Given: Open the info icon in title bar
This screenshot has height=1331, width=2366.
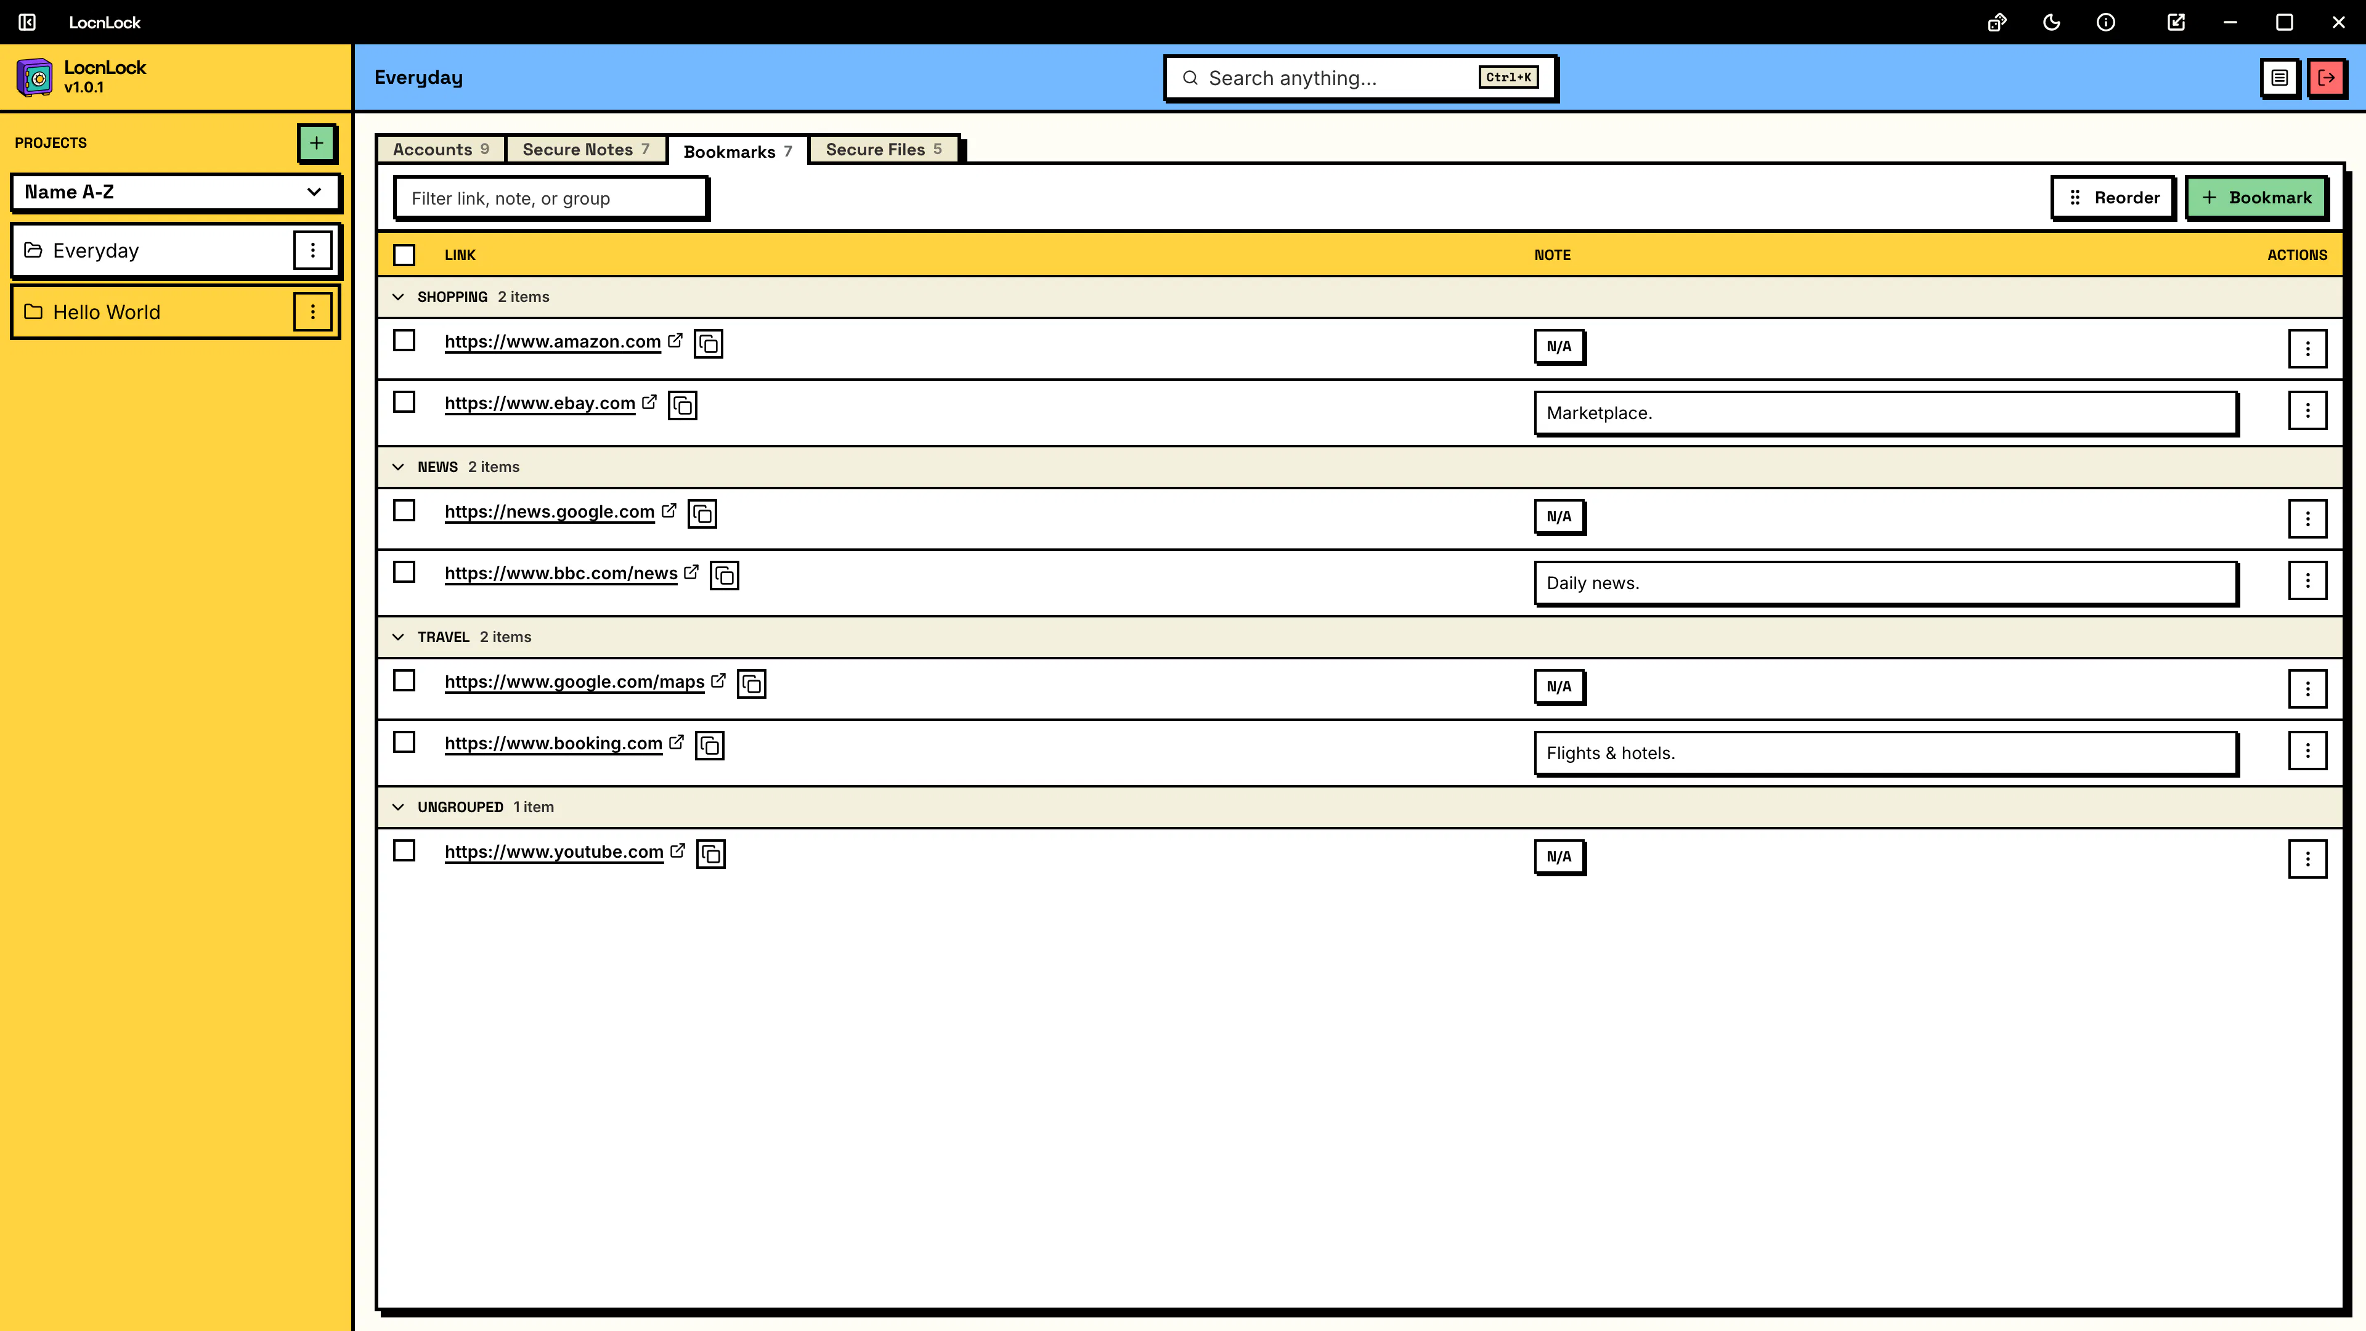Looking at the screenshot, I should (x=2106, y=22).
